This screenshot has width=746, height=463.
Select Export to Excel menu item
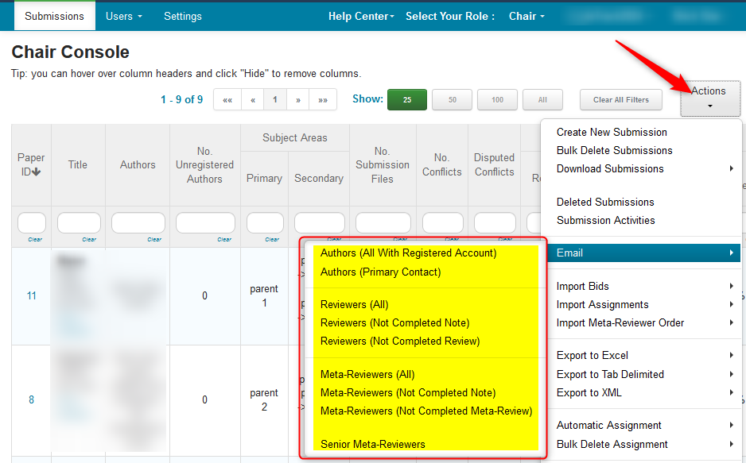coord(593,355)
